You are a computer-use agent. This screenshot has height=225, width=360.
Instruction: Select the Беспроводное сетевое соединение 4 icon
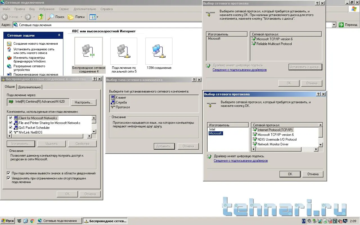pyautogui.click(x=89, y=55)
